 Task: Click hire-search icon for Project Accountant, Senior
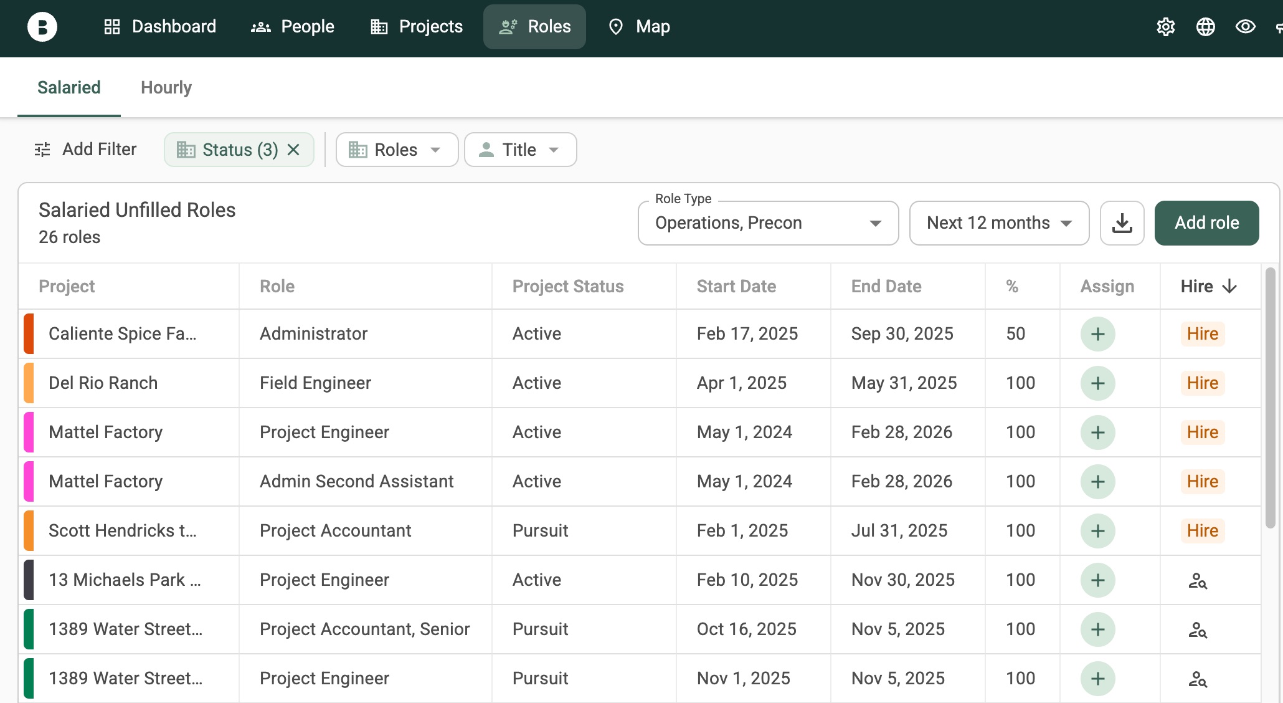(1197, 630)
